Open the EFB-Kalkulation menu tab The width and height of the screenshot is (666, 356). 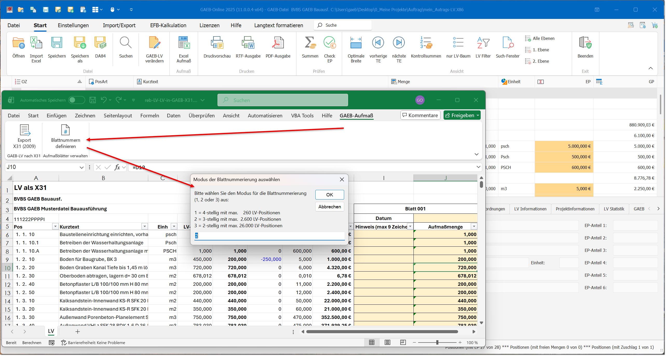click(x=168, y=25)
